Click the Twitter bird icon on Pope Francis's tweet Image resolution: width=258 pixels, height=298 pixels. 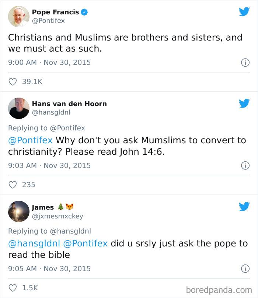243,12
